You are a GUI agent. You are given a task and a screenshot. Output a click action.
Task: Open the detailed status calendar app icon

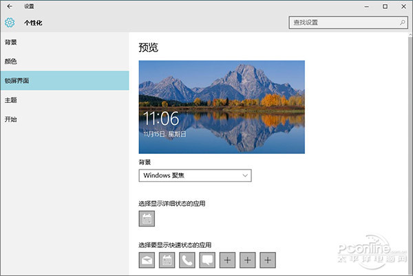tap(147, 218)
